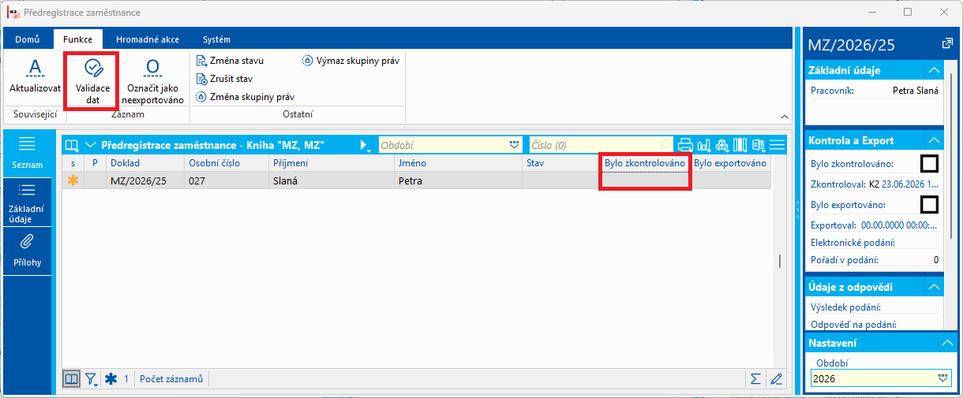Collapse the Základní údaje panel section
This screenshot has height=398, width=963.
(x=935, y=70)
